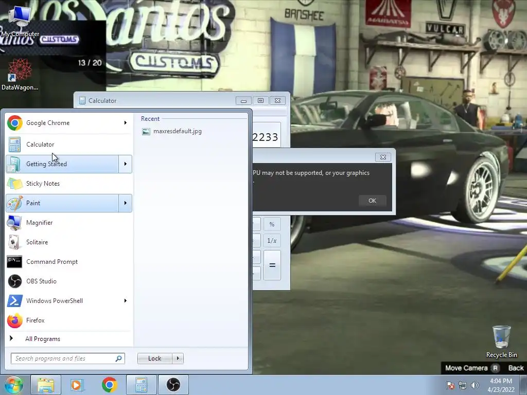Open shutdown options arrow beside Lock
Screen dimensions: 527x395
178,358
